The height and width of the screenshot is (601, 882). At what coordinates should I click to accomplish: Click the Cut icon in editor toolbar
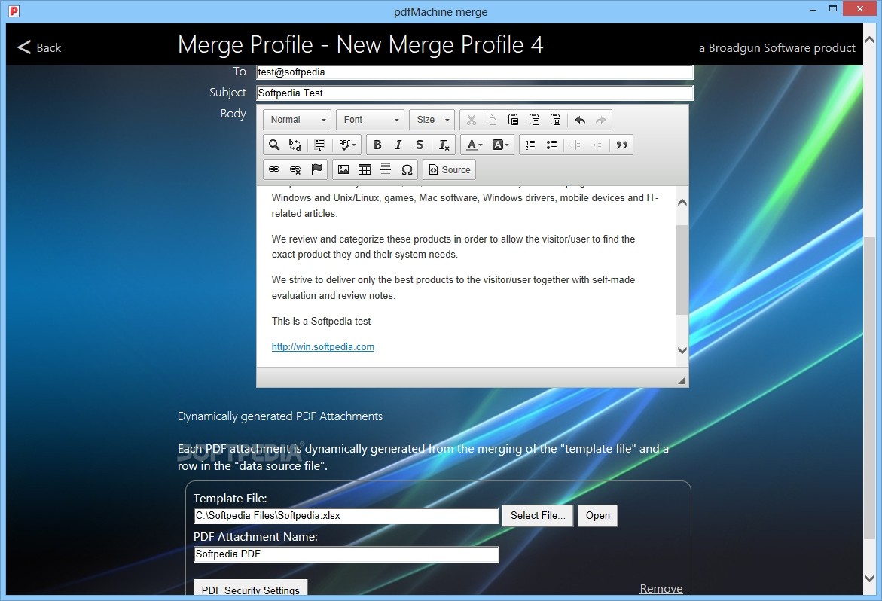click(x=472, y=120)
